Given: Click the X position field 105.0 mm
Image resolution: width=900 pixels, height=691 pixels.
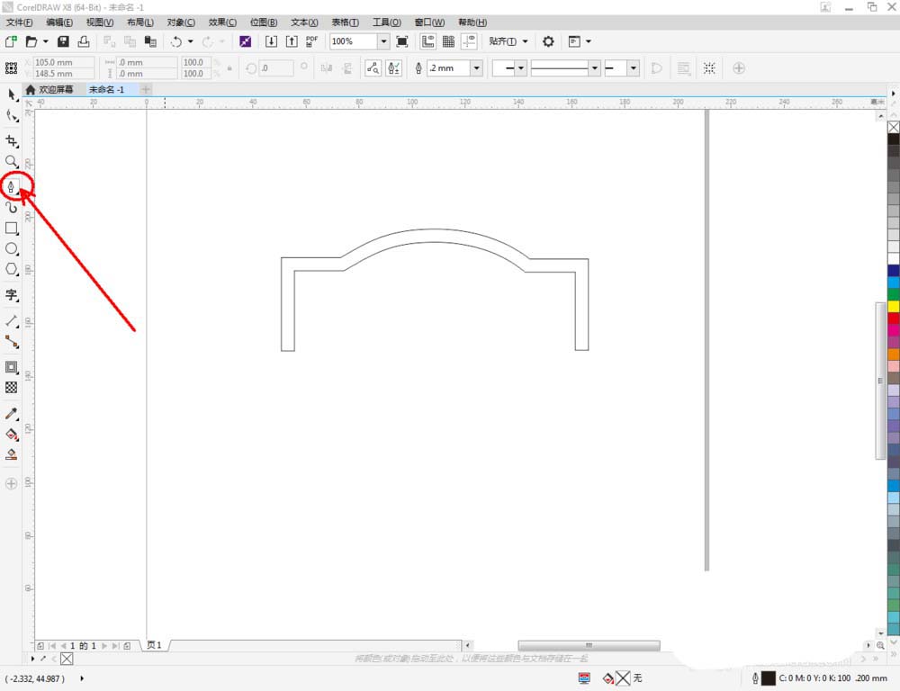Looking at the screenshot, I should [64, 62].
